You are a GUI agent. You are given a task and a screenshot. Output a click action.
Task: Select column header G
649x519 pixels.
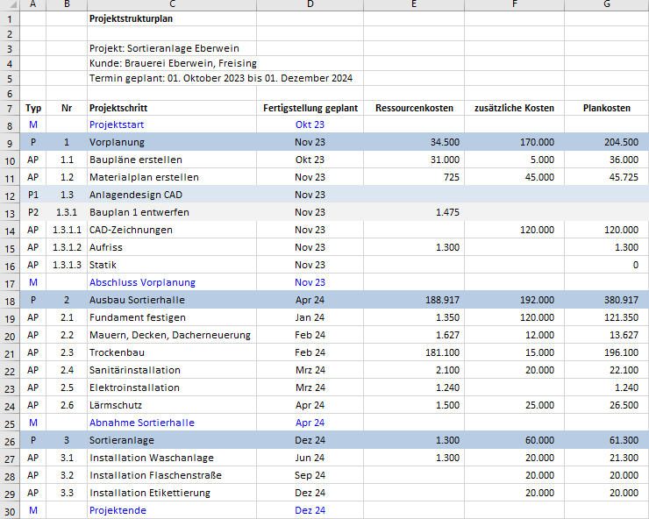[x=606, y=5]
